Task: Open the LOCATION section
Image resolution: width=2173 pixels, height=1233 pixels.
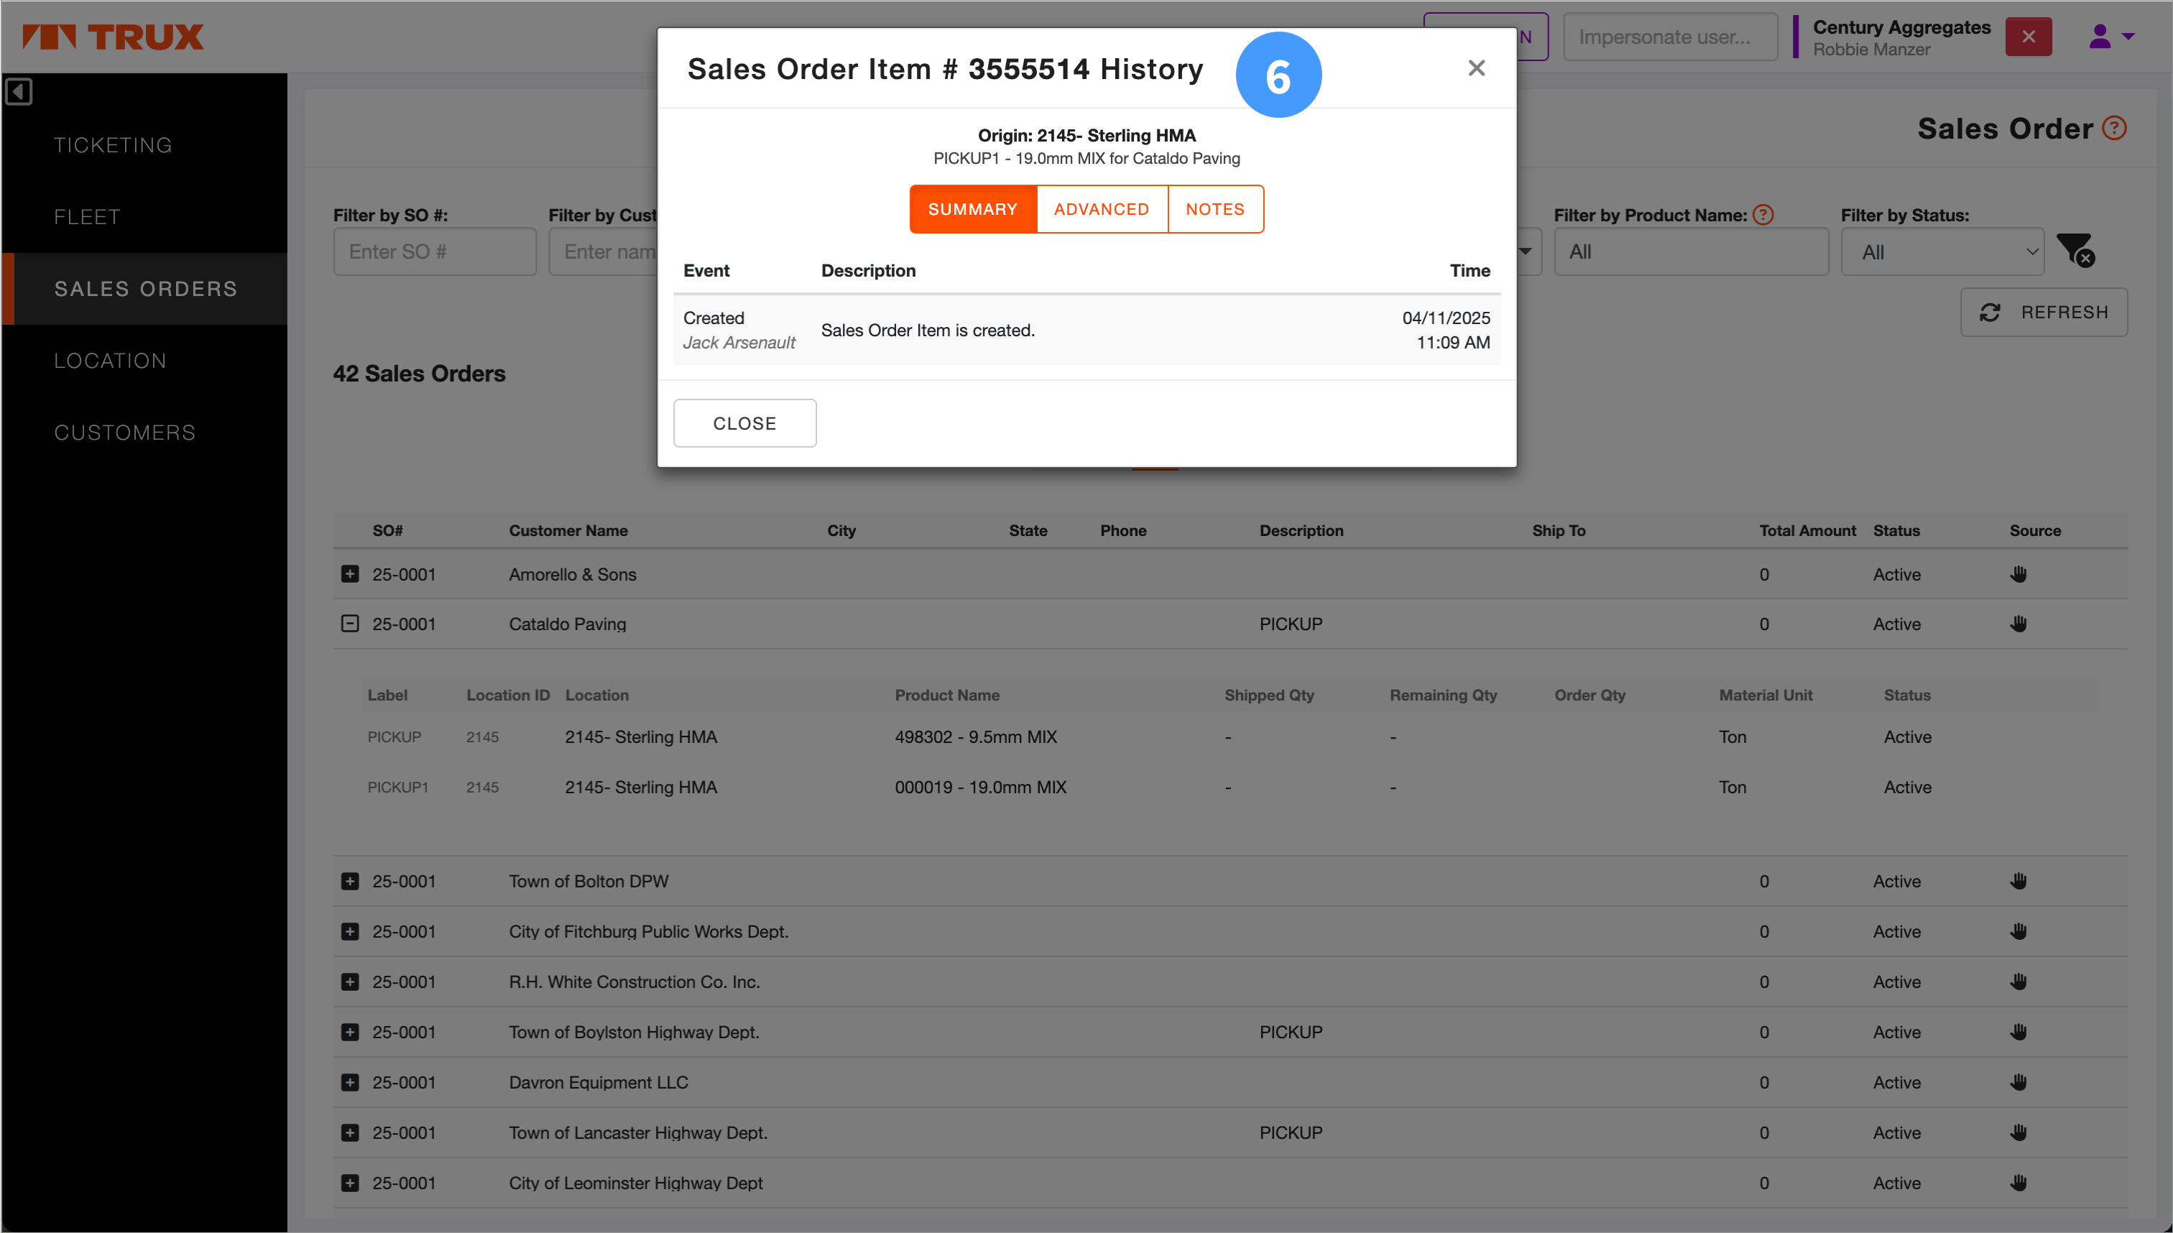Action: click(110, 361)
